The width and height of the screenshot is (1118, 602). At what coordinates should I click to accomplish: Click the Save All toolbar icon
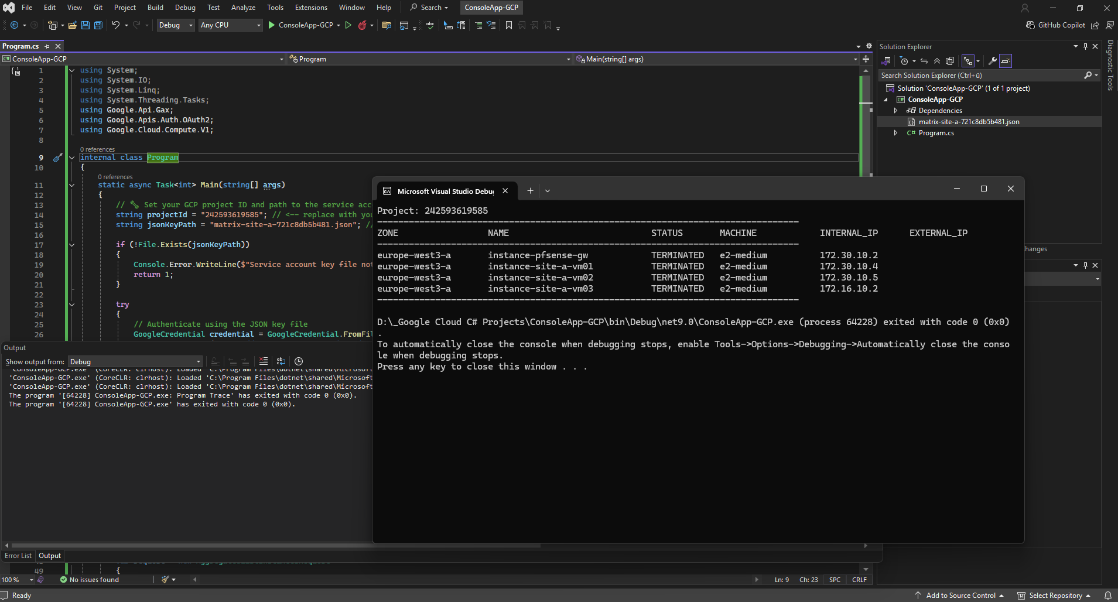98,25
